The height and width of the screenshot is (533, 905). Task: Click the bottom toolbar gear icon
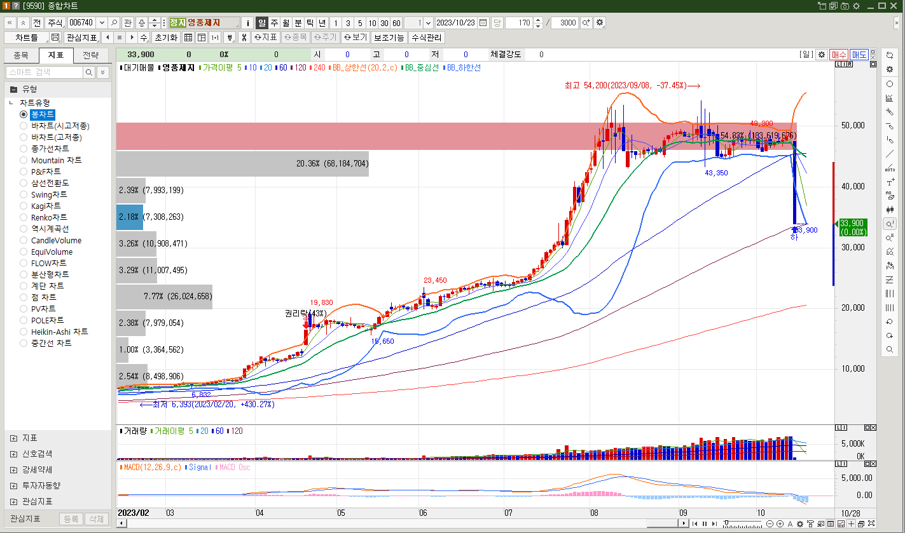pos(800,523)
